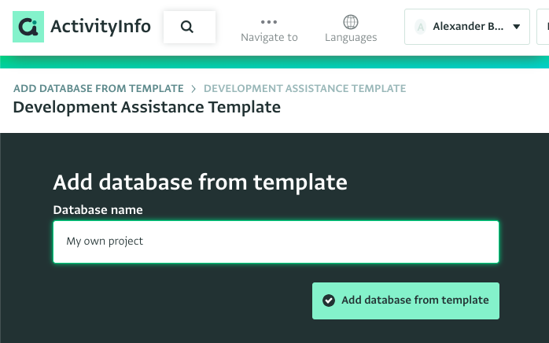
Task: Click the dropdown arrow beside Alexander B...
Action: [517, 27]
